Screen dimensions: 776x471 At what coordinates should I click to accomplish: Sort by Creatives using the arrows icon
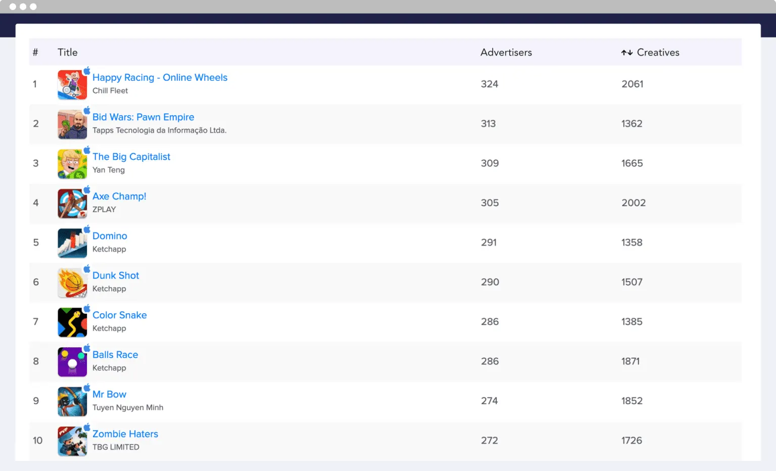point(626,53)
